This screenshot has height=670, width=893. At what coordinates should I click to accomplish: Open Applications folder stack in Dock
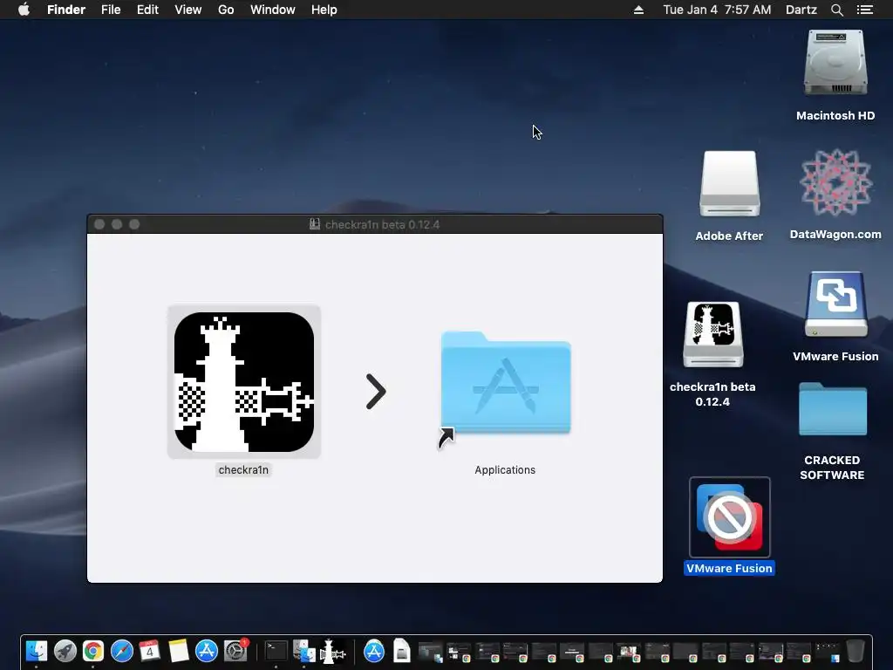click(374, 651)
